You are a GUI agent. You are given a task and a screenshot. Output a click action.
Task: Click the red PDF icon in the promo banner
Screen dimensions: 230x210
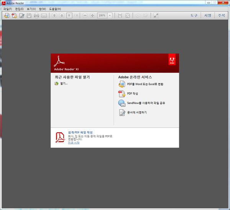(x=60, y=137)
